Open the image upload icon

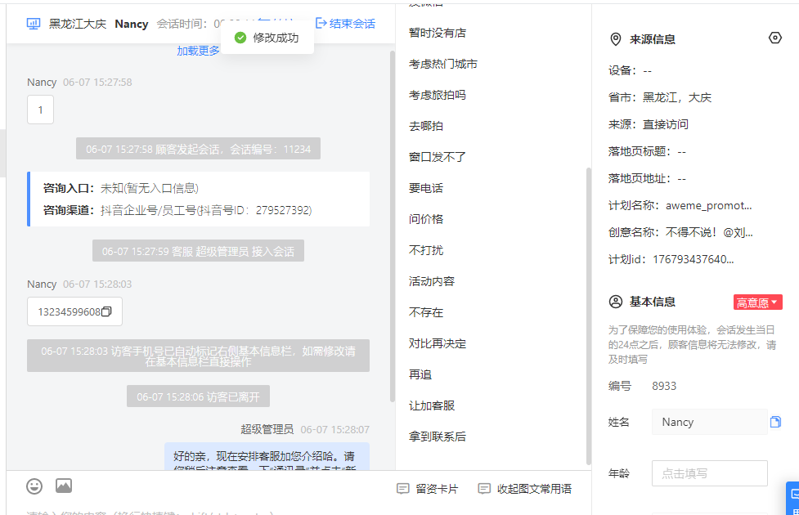coord(64,486)
